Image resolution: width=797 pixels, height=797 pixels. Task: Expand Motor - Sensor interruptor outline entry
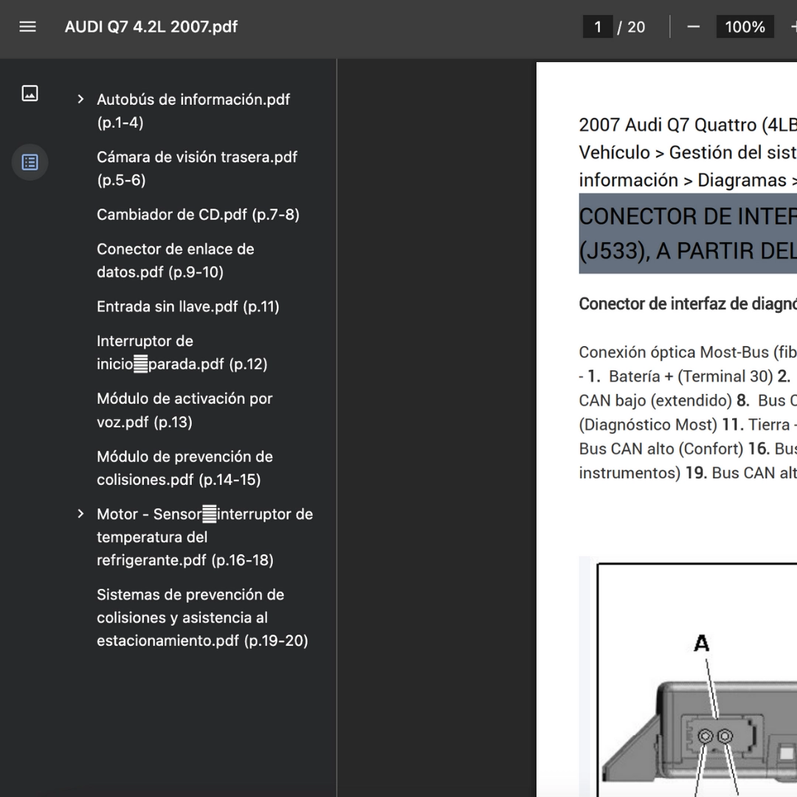[x=80, y=514]
